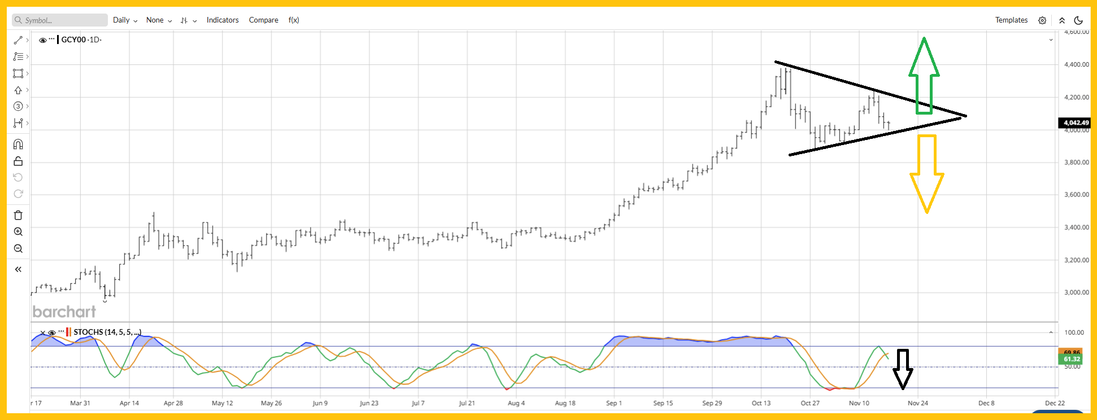Image resolution: width=1097 pixels, height=420 pixels.
Task: Click the unlock drawings padlock icon
Action: coord(18,161)
